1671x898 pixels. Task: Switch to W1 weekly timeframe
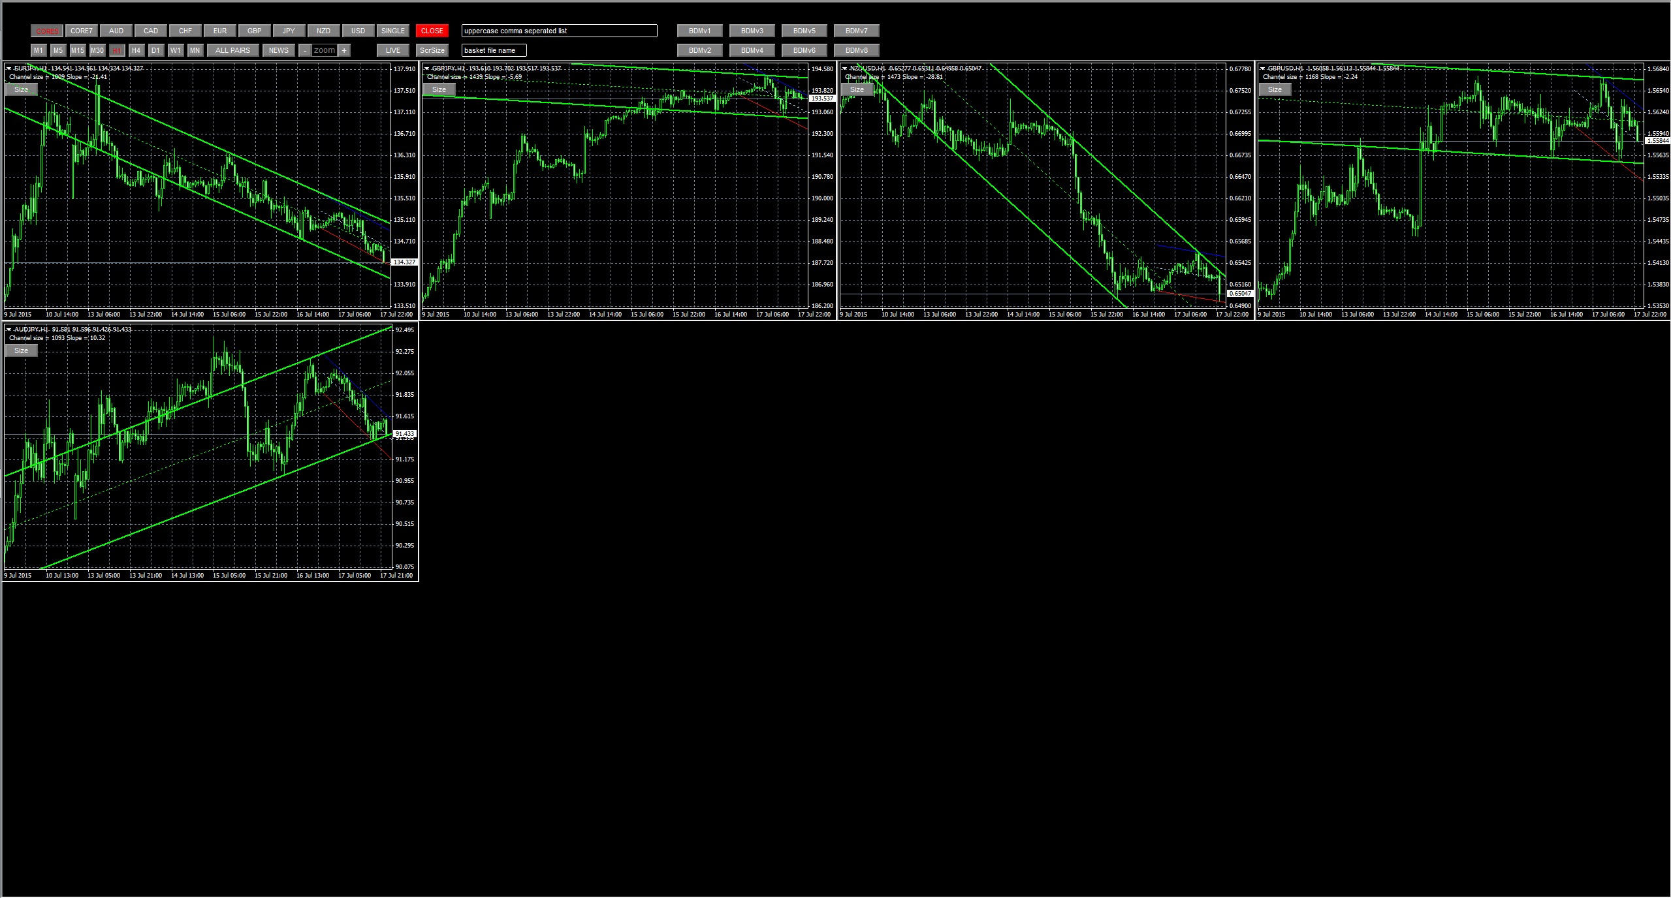pos(176,50)
